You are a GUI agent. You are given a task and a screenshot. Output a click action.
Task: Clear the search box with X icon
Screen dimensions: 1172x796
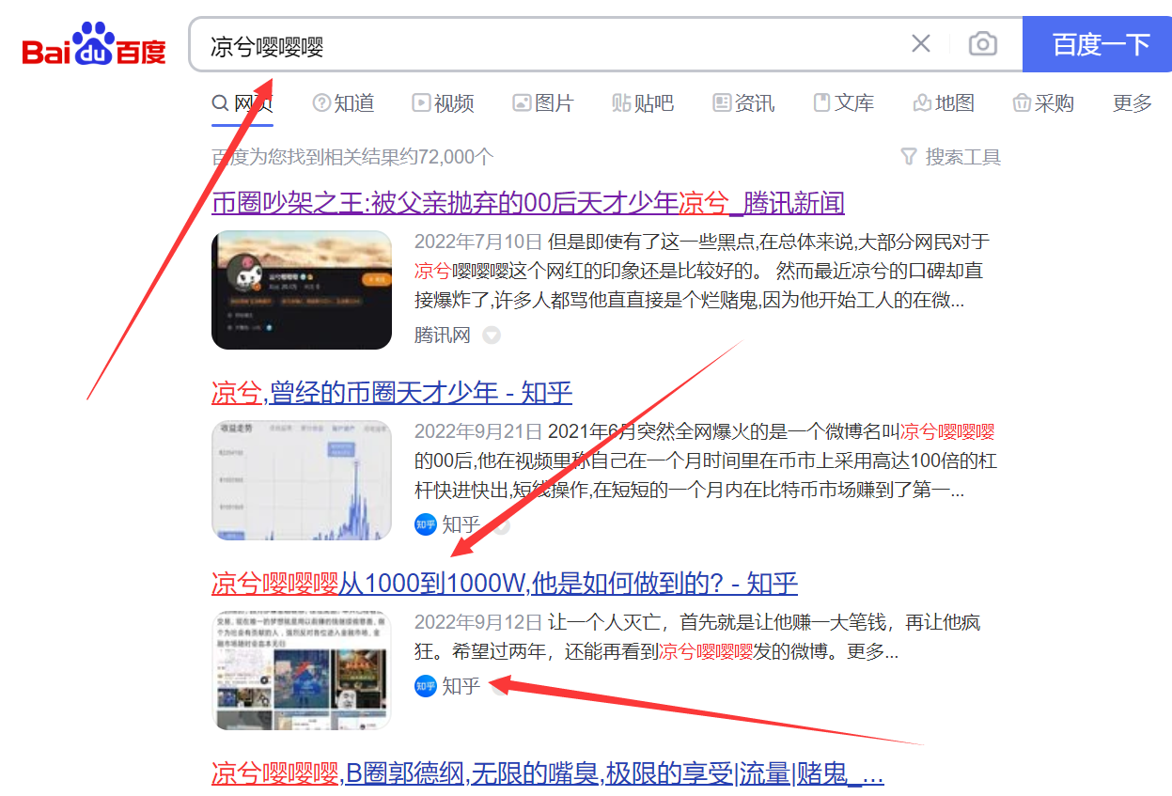pyautogui.click(x=921, y=44)
